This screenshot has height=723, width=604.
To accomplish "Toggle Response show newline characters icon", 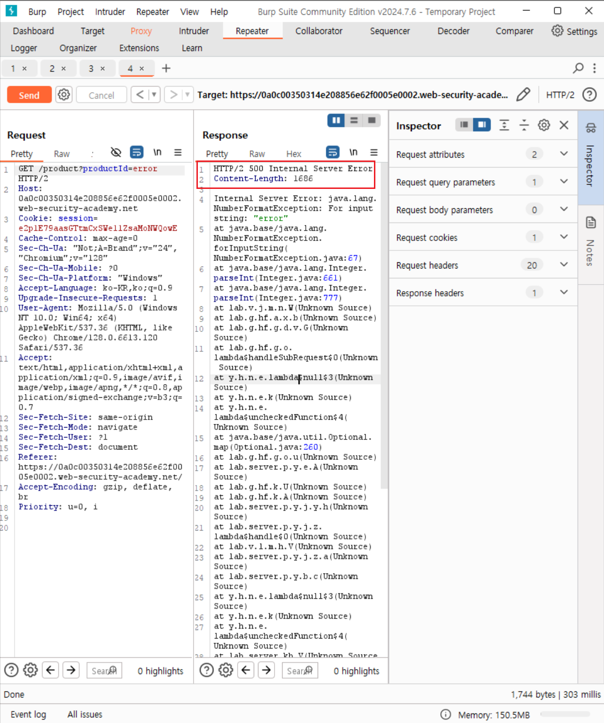I will point(353,152).
